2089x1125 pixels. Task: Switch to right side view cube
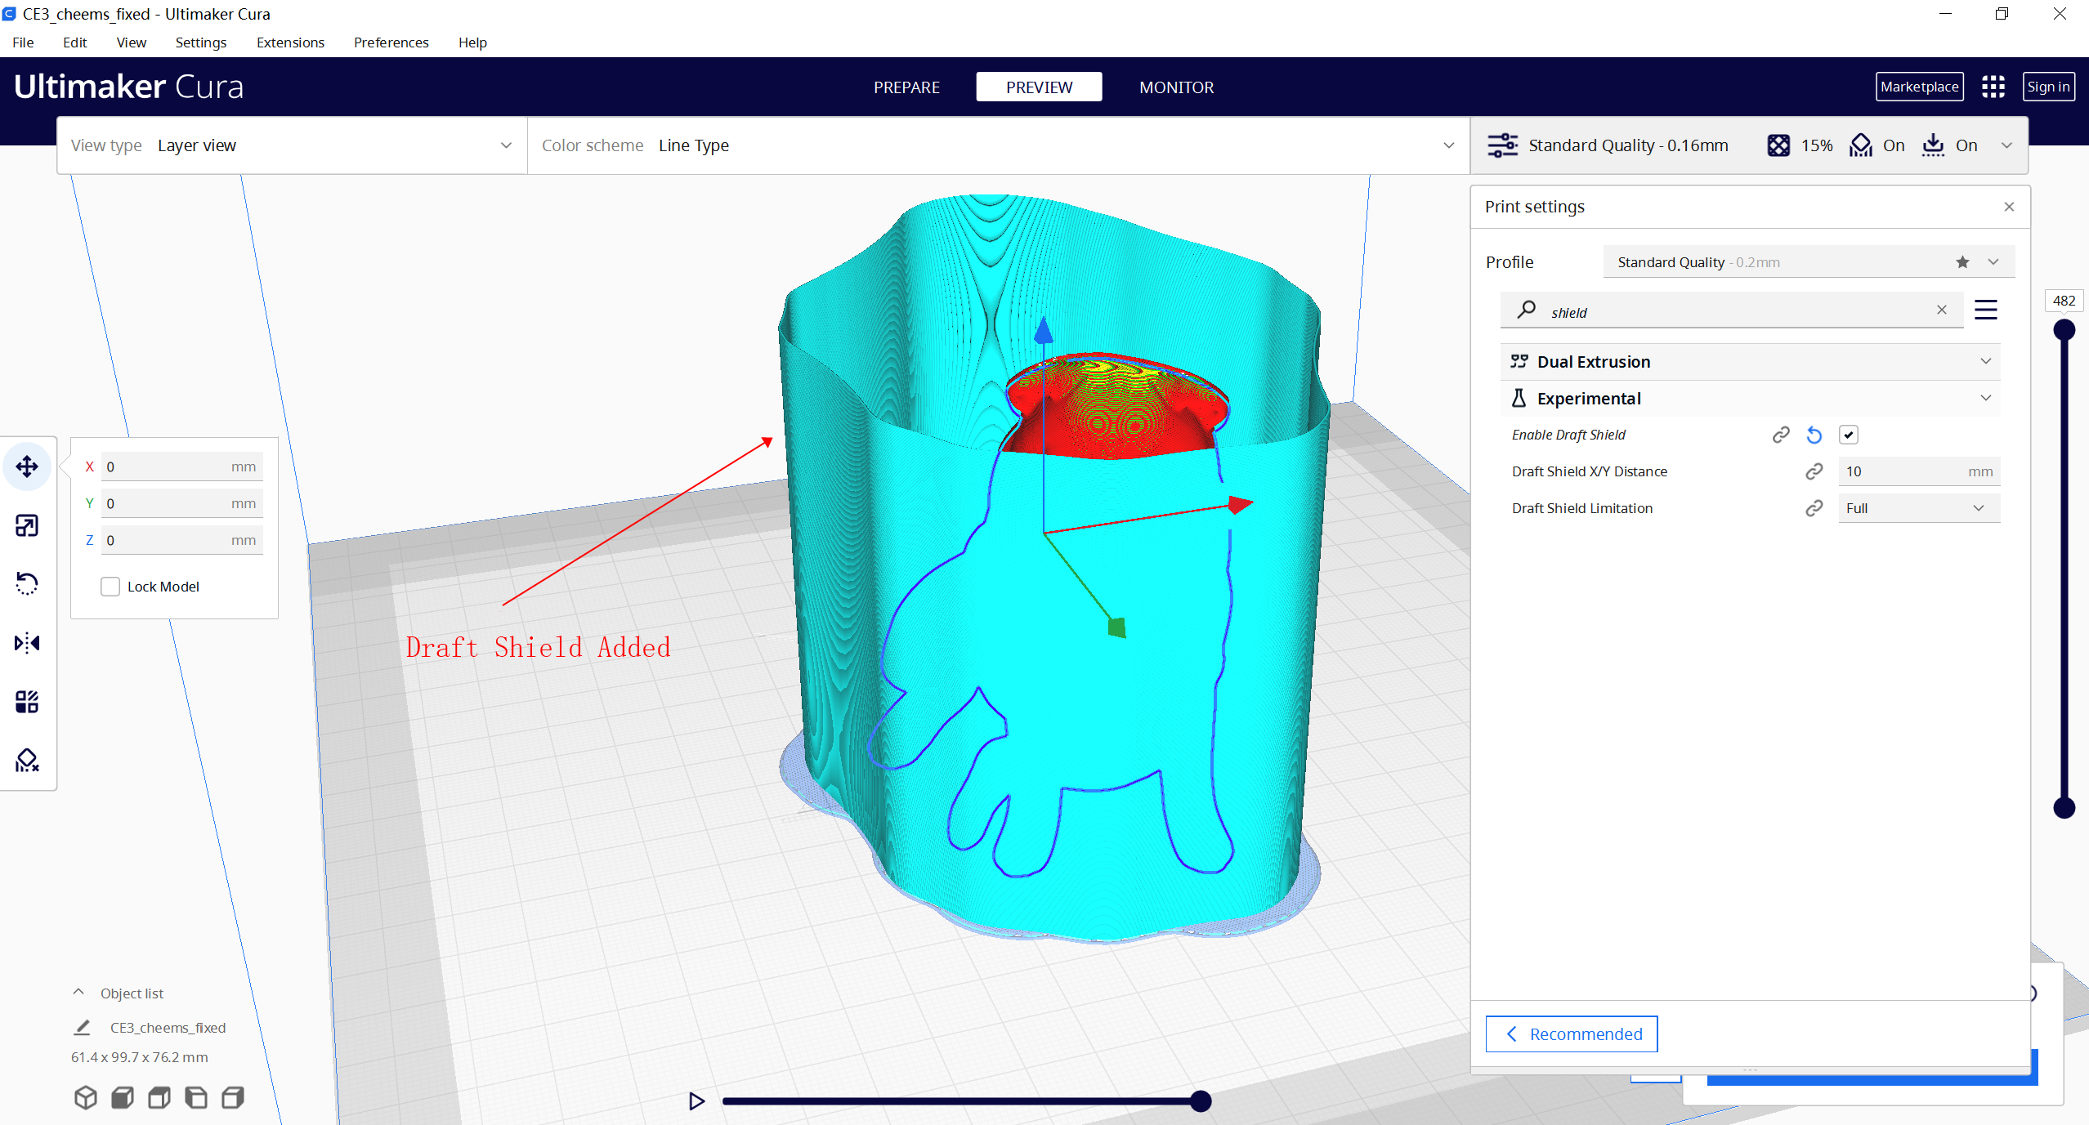click(233, 1097)
